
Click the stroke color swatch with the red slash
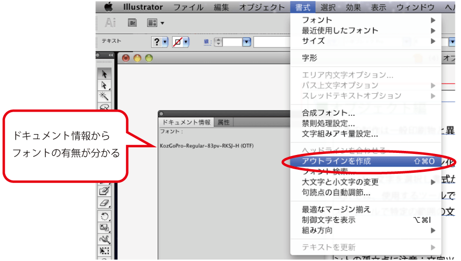pos(178,42)
